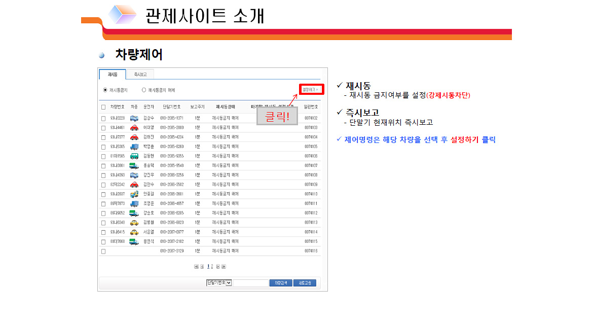Go to the first page of results
The image size is (593, 323).
pyautogui.click(x=197, y=266)
